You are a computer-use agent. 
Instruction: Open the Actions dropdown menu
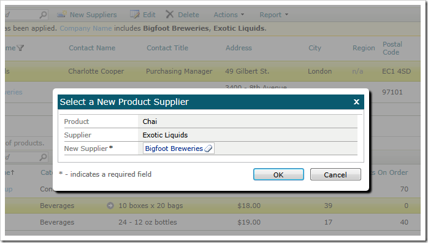(229, 15)
